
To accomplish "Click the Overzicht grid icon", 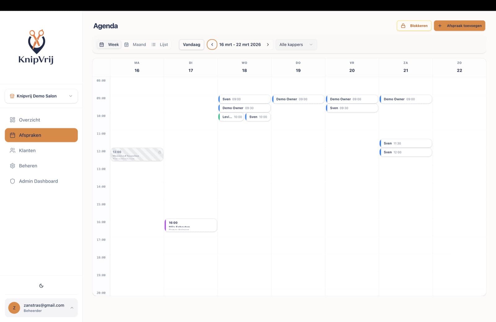I will 12,120.
